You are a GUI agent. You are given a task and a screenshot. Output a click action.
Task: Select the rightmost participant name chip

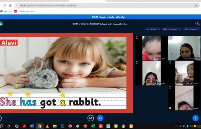(x=191, y=29)
